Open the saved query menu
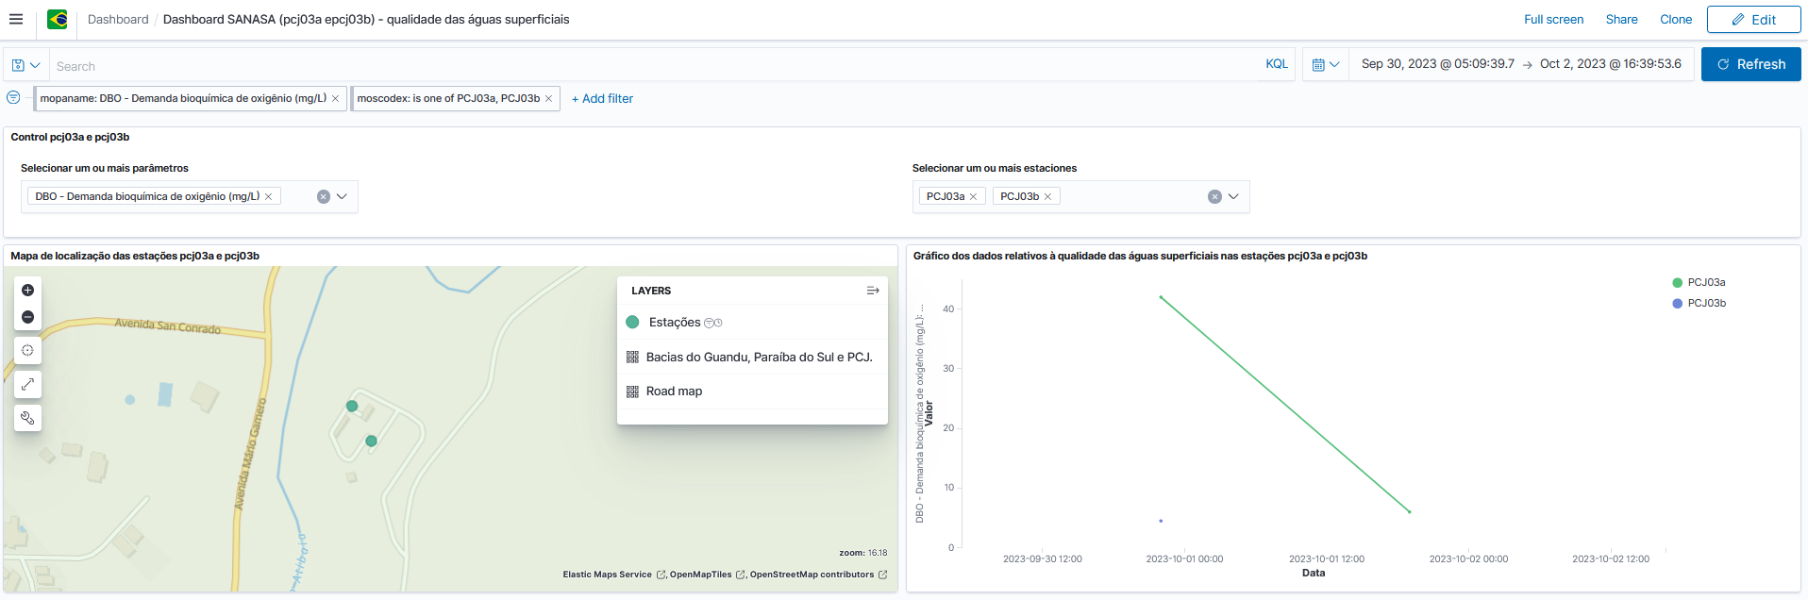1808x600 pixels. coord(25,65)
